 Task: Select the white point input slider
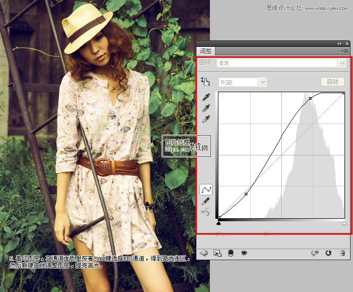point(344,223)
